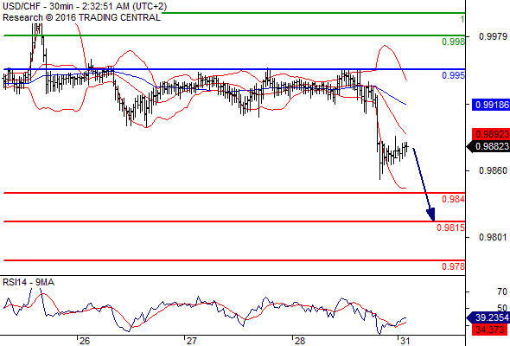
Task: Click the blue 0.99186 moving average label
Action: point(491,105)
